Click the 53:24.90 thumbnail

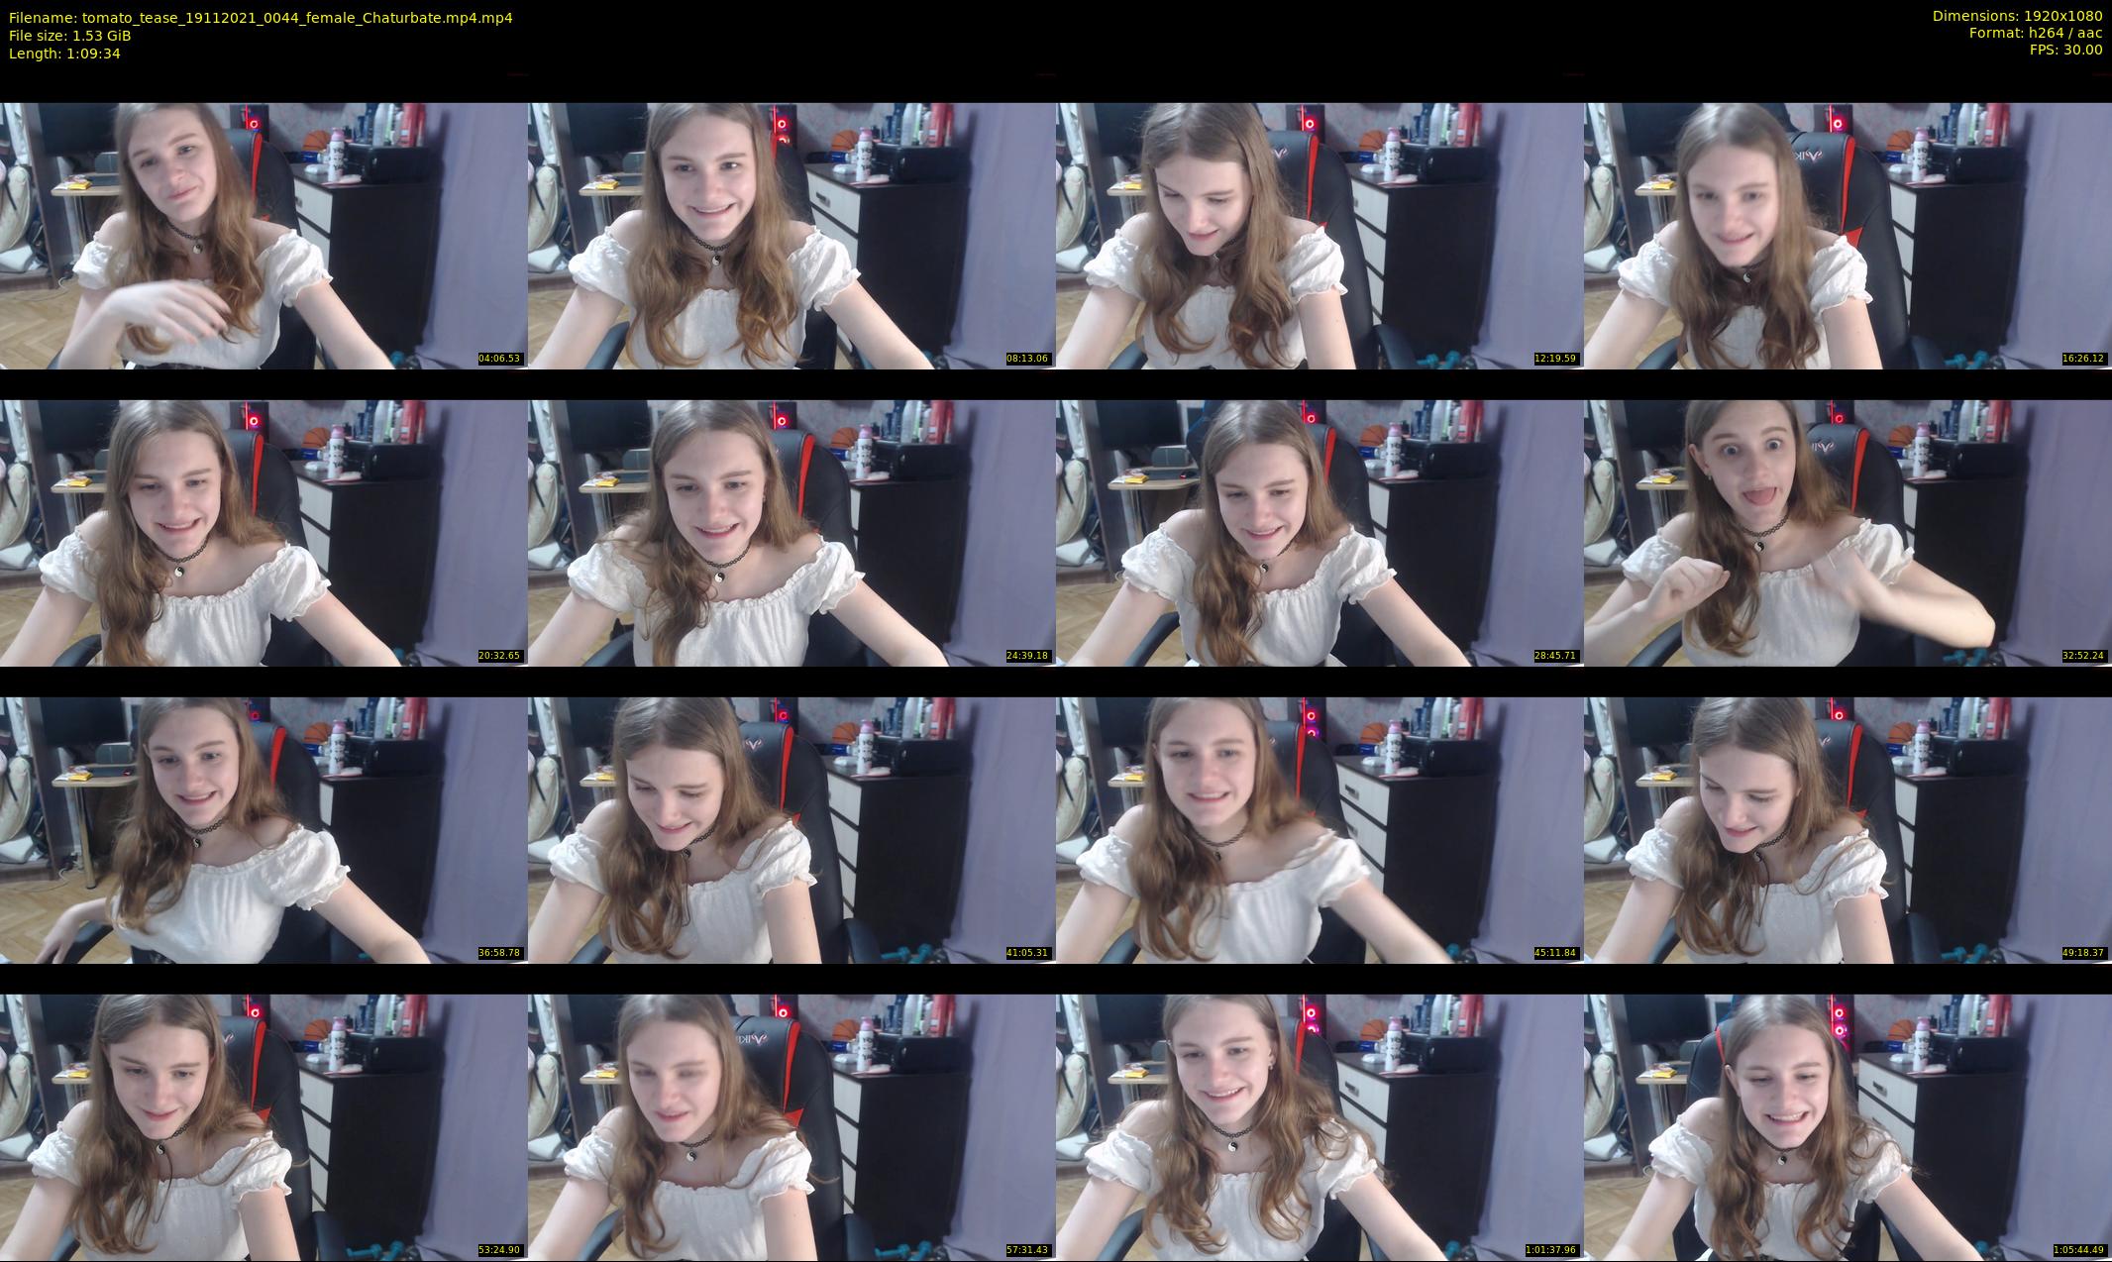(x=264, y=1127)
